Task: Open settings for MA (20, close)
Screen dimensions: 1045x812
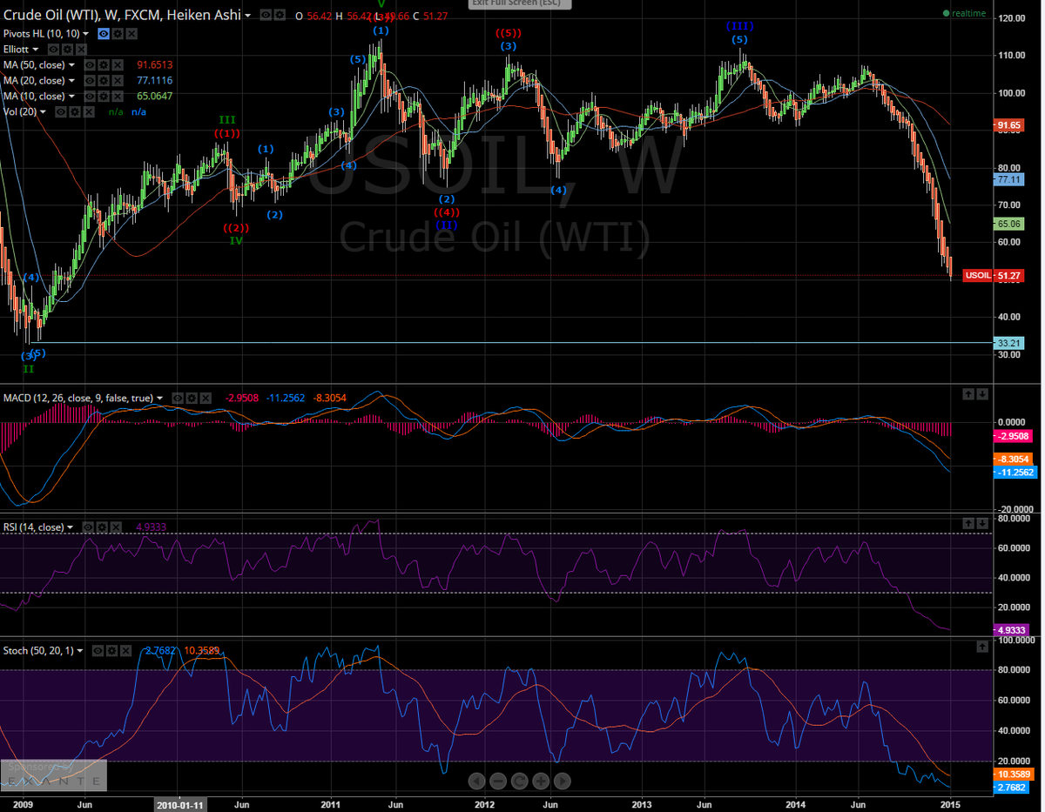Action: [103, 80]
